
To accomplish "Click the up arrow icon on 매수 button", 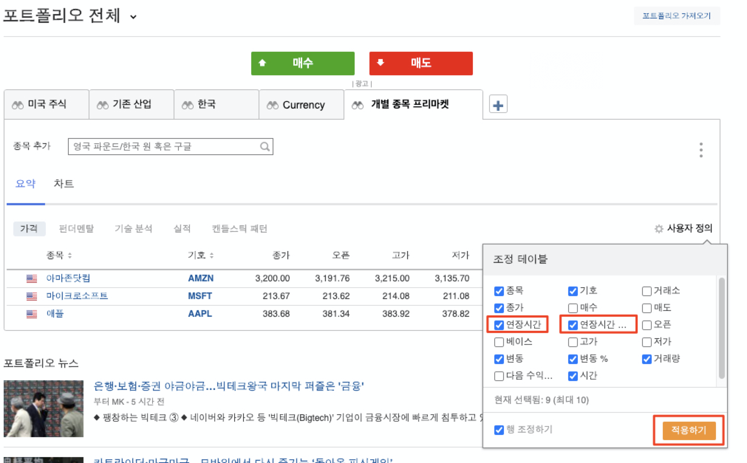I will [262, 63].
